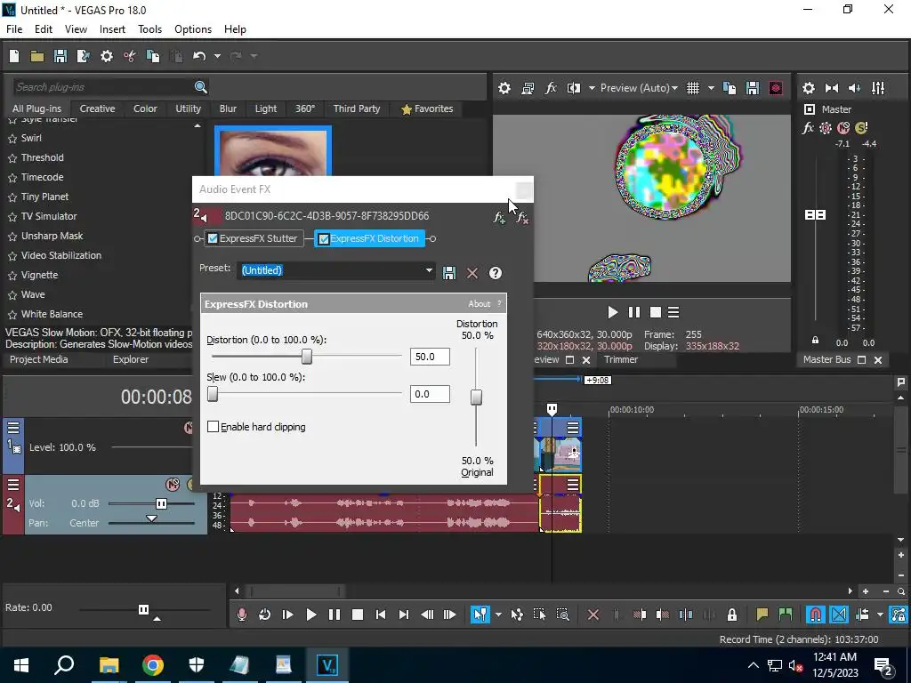This screenshot has width=911, height=683.
Task: Select Video Stabilization plug-in
Action: coord(61,255)
